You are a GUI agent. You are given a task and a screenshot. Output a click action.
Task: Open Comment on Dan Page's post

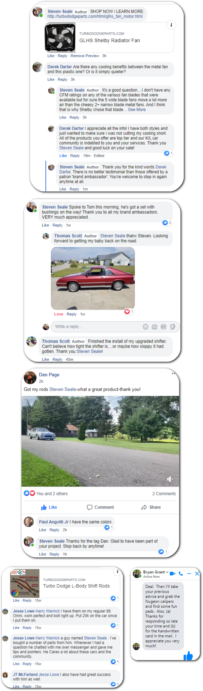pyautogui.click(x=100, y=507)
